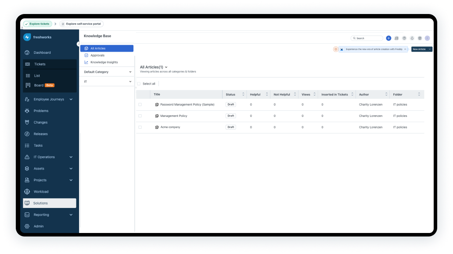Expand the Employee Journeys menu chevron
453x254 pixels.
pos(71,99)
